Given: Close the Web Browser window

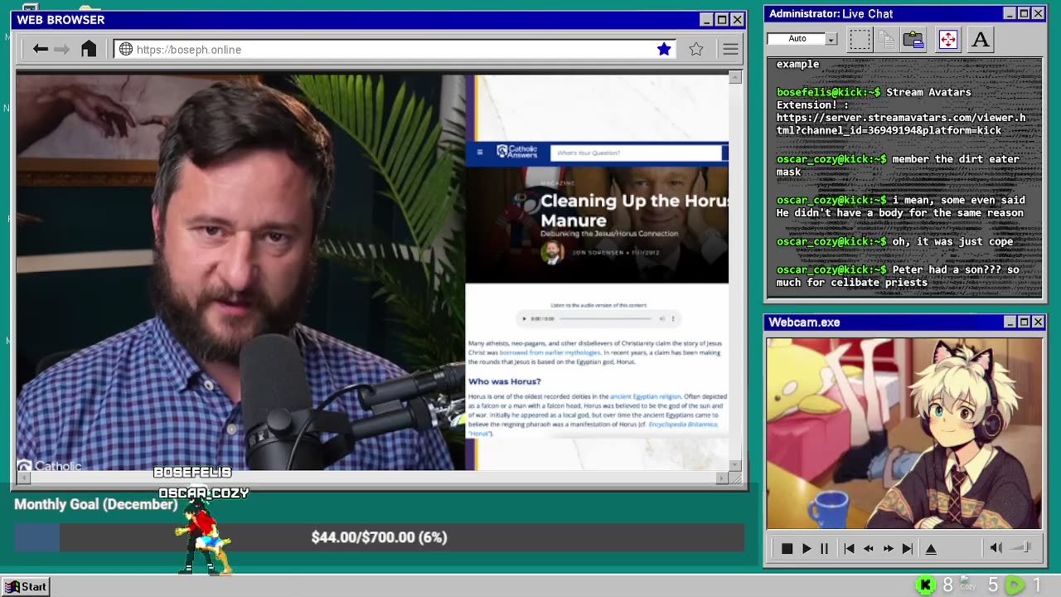Looking at the screenshot, I should click(737, 20).
